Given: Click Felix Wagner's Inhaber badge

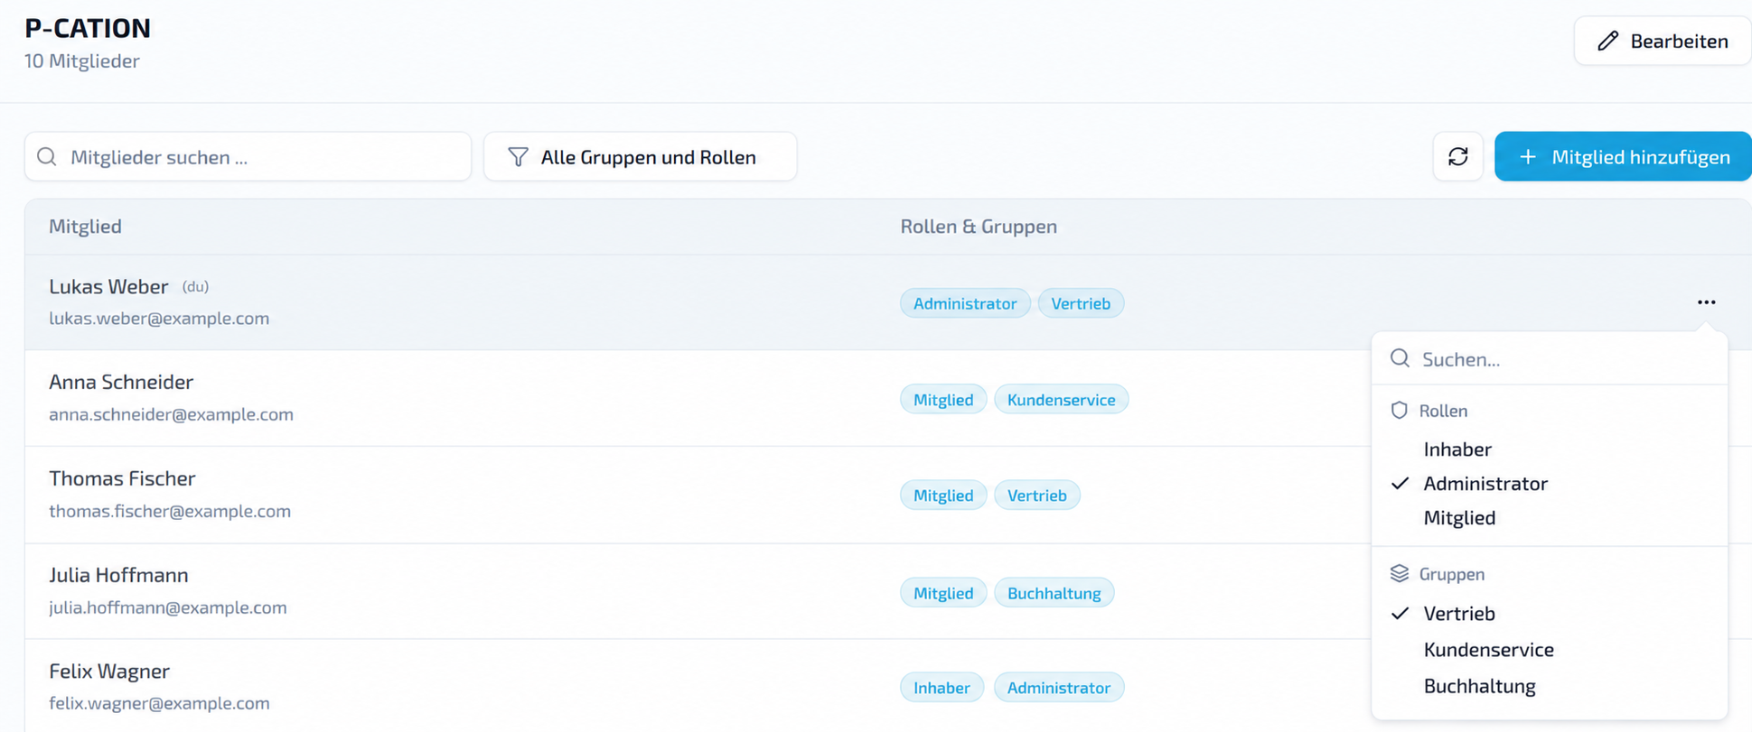Looking at the screenshot, I should 942,688.
